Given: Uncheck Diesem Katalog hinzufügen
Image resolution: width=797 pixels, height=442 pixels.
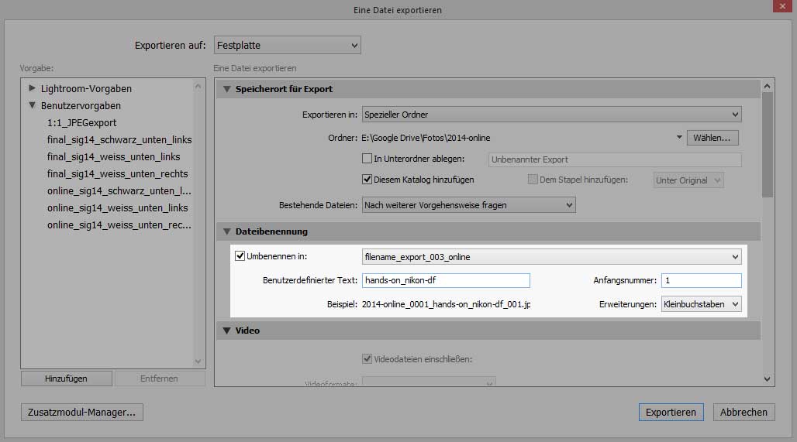Looking at the screenshot, I should [367, 180].
